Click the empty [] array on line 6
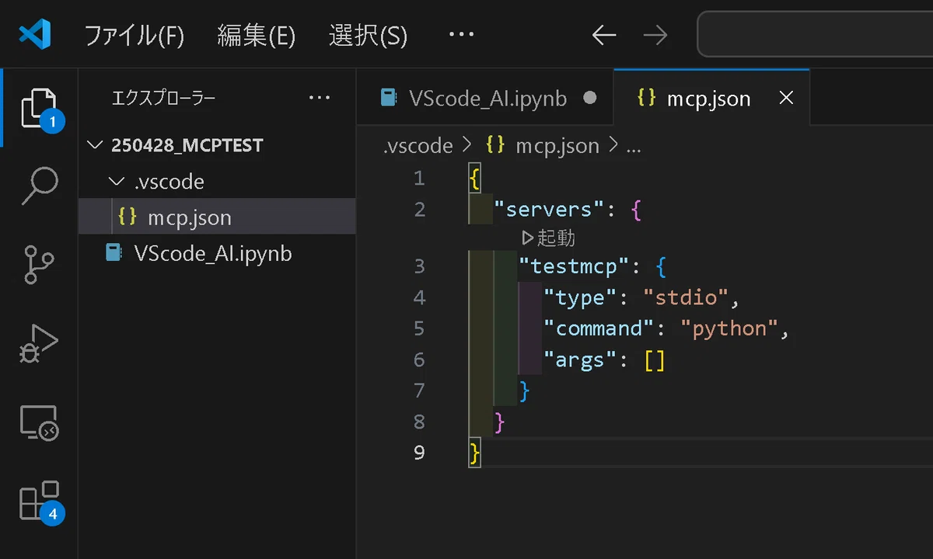The height and width of the screenshot is (559, 933). (x=655, y=359)
